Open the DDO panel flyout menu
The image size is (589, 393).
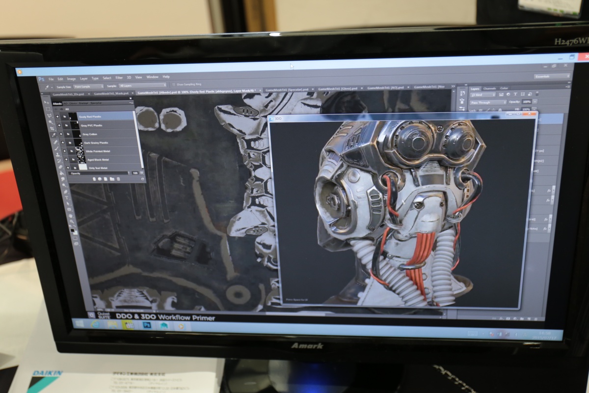pyautogui.click(x=131, y=103)
